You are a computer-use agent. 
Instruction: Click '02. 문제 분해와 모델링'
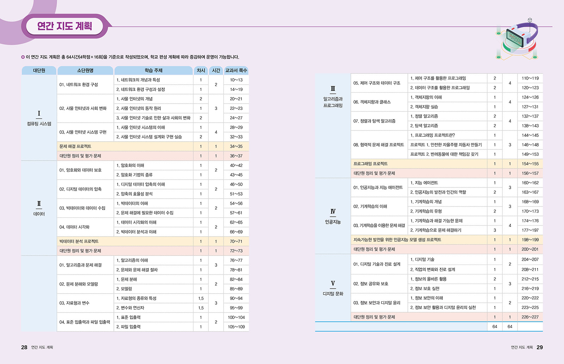pyautogui.click(x=79, y=284)
